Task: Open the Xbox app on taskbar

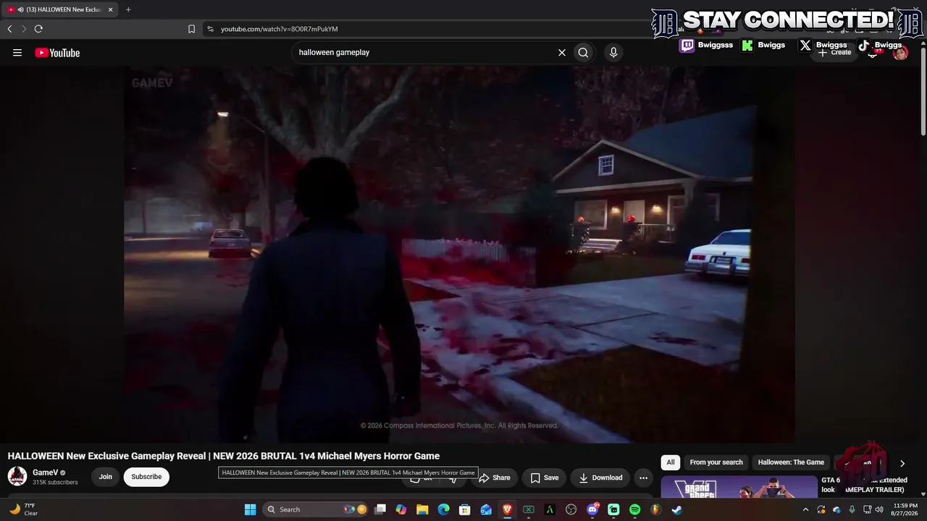Action: click(529, 509)
